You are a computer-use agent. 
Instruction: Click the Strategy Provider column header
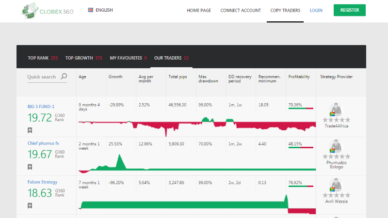336,77
